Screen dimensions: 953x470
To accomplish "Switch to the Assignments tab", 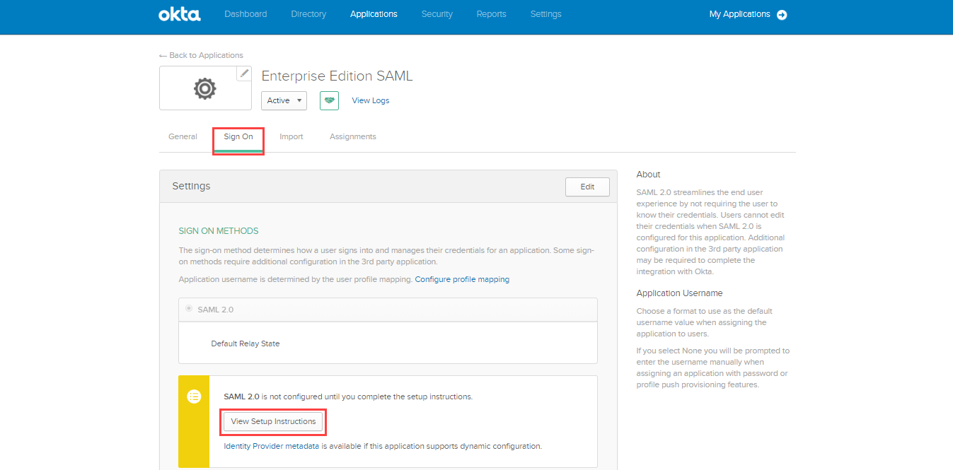I will click(x=353, y=136).
